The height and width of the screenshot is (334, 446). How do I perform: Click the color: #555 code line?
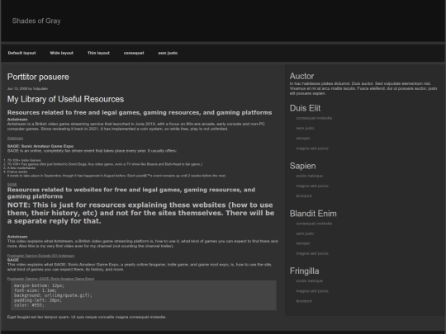click(29, 305)
